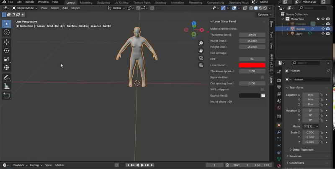The height and width of the screenshot is (169, 335).
Task: Activate the Cursor tool
Action: click(x=6, y=32)
